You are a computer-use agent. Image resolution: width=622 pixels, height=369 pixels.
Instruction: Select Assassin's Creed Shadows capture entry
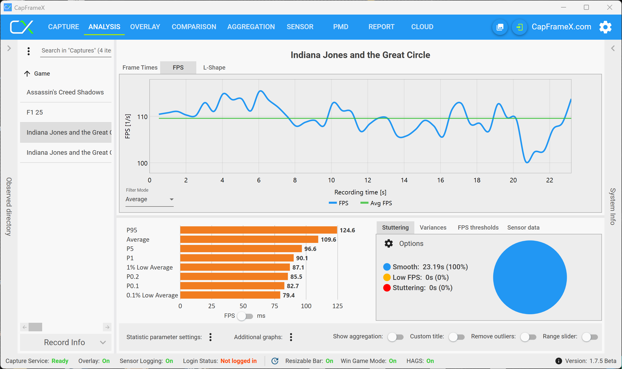click(65, 92)
